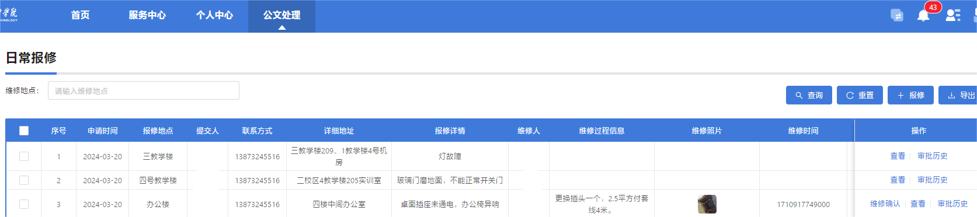Click the 重置 reset button
The height and width of the screenshot is (217, 977).
coord(860,95)
